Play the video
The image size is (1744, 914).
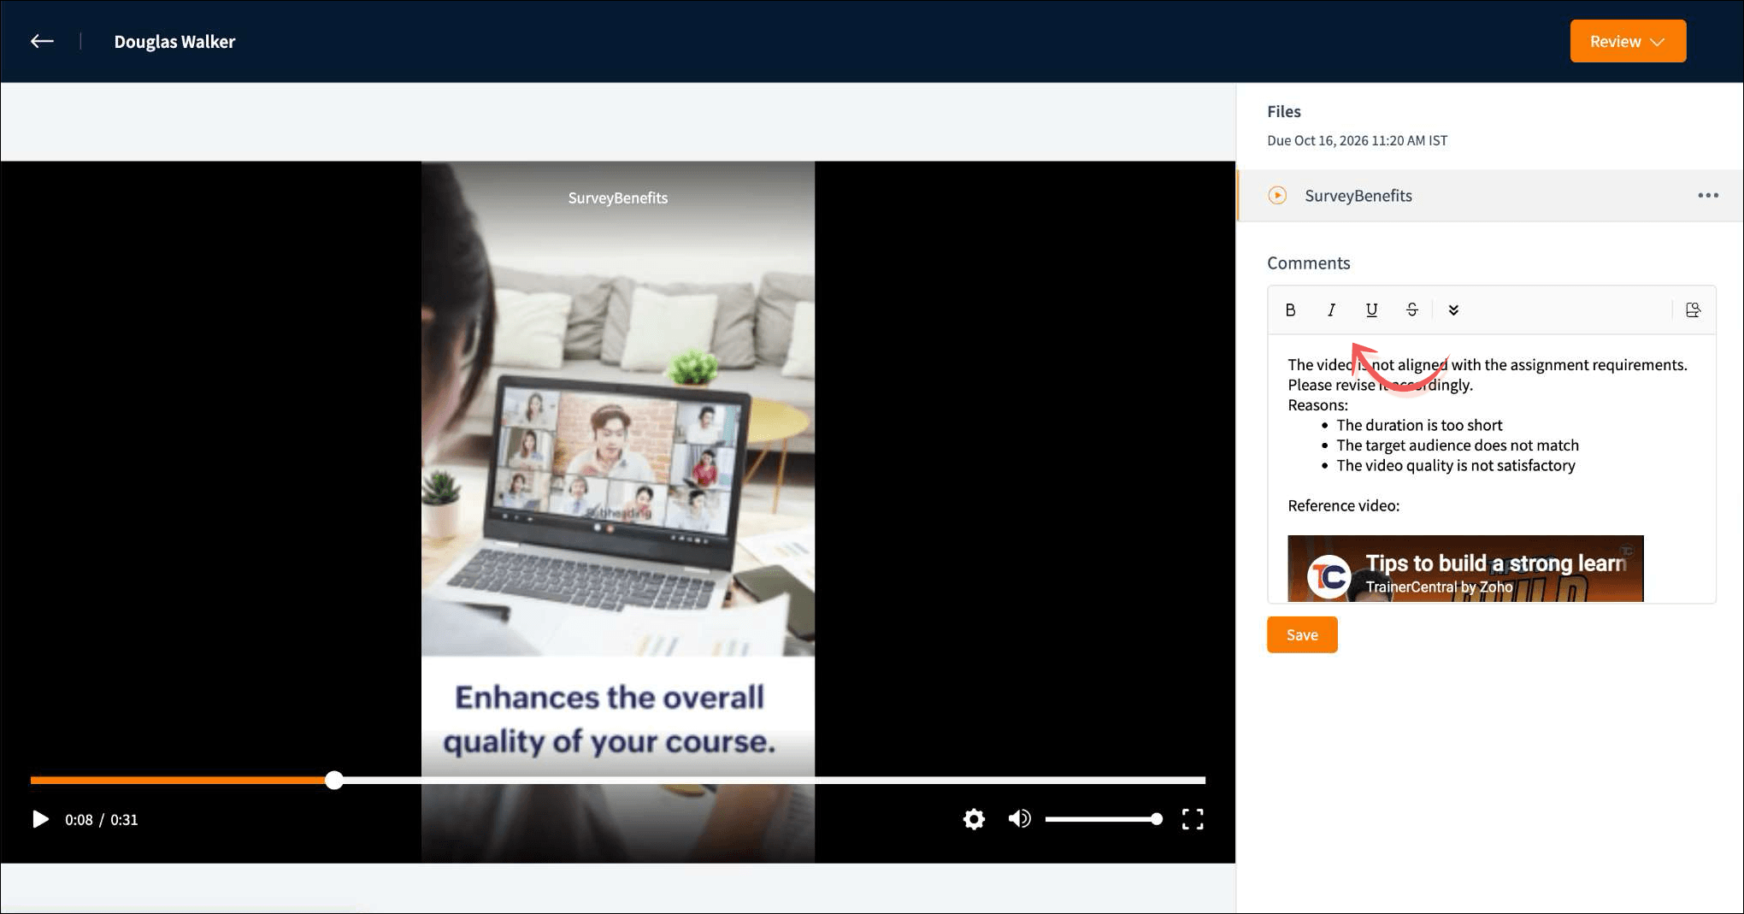click(x=40, y=819)
